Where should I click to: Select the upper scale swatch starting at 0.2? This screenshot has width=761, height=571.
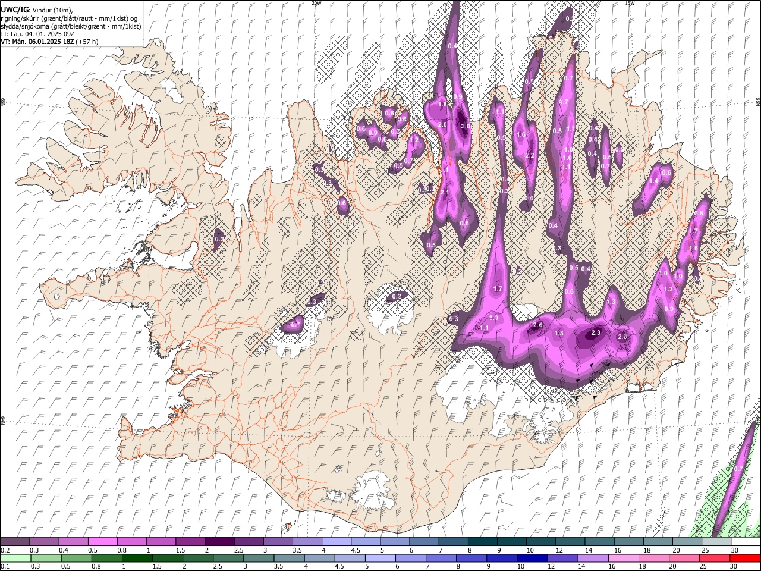(x=15, y=542)
